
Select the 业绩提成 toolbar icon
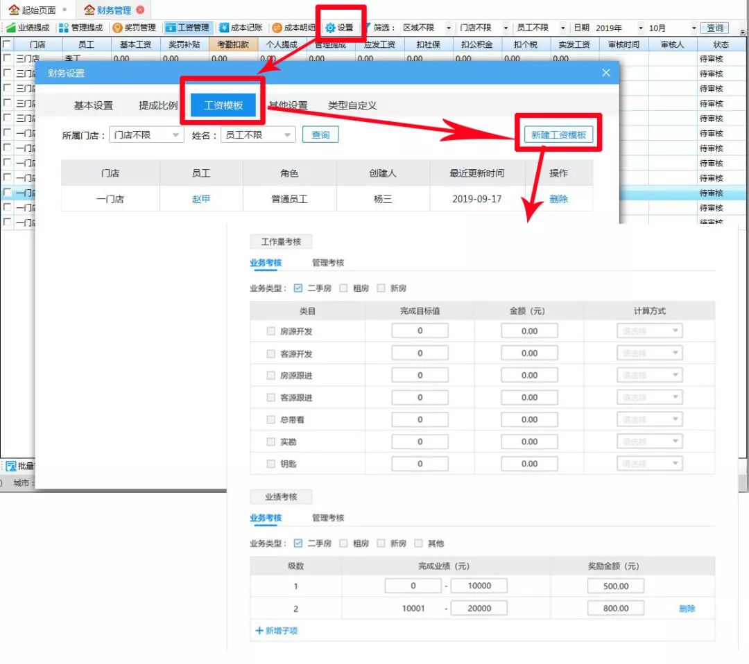click(26, 28)
